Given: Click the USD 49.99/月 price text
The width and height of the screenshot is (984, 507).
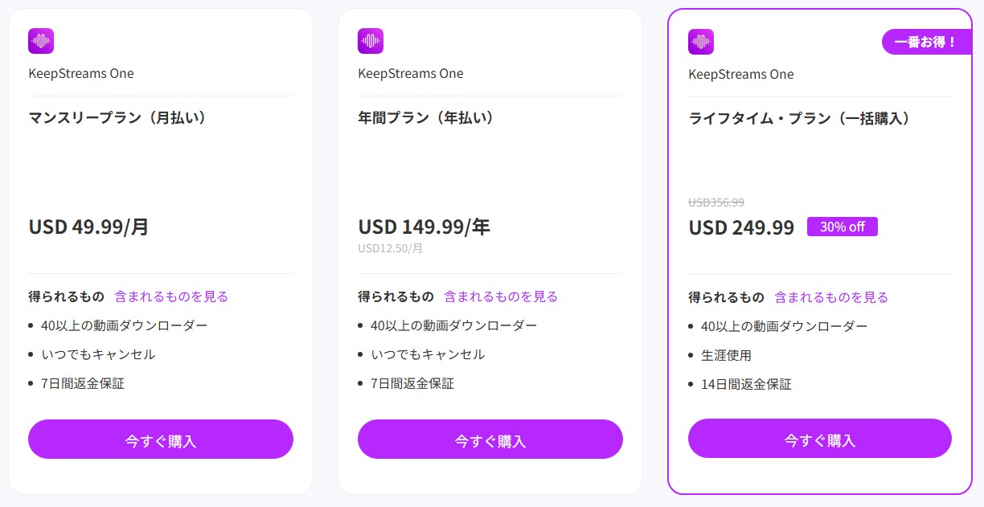Looking at the screenshot, I should (89, 227).
